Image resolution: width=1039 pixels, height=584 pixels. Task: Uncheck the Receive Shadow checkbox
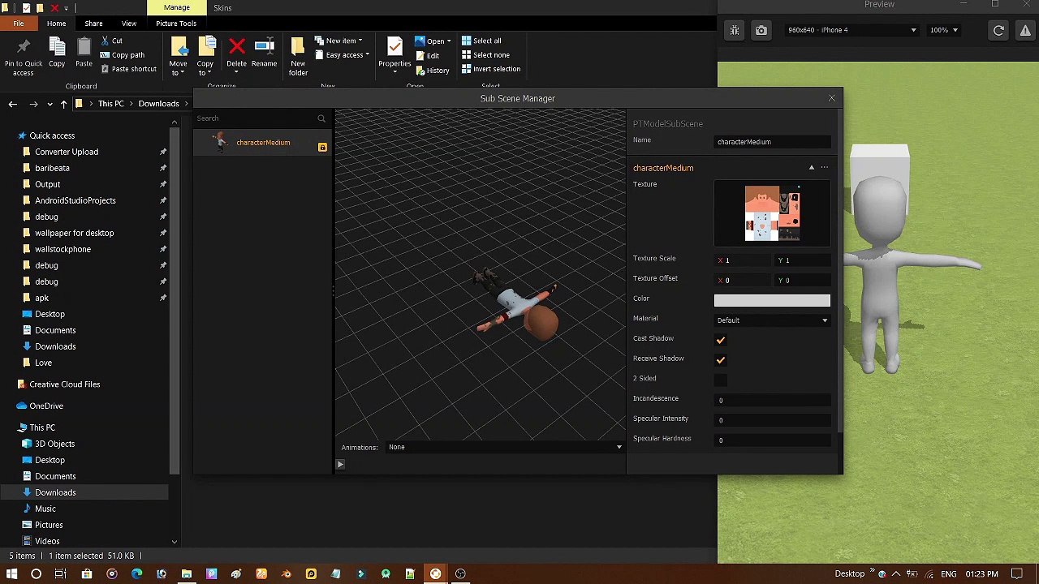721,360
